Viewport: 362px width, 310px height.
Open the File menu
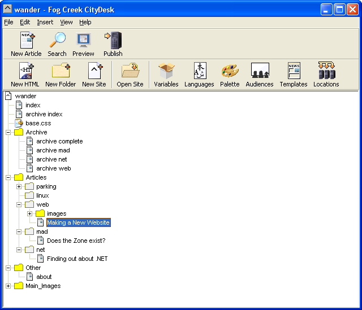(9, 22)
